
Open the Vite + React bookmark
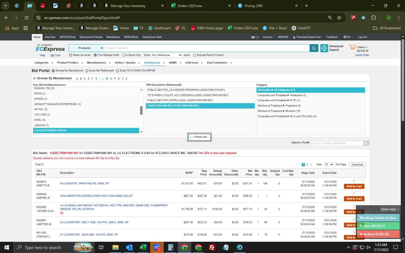point(275,28)
